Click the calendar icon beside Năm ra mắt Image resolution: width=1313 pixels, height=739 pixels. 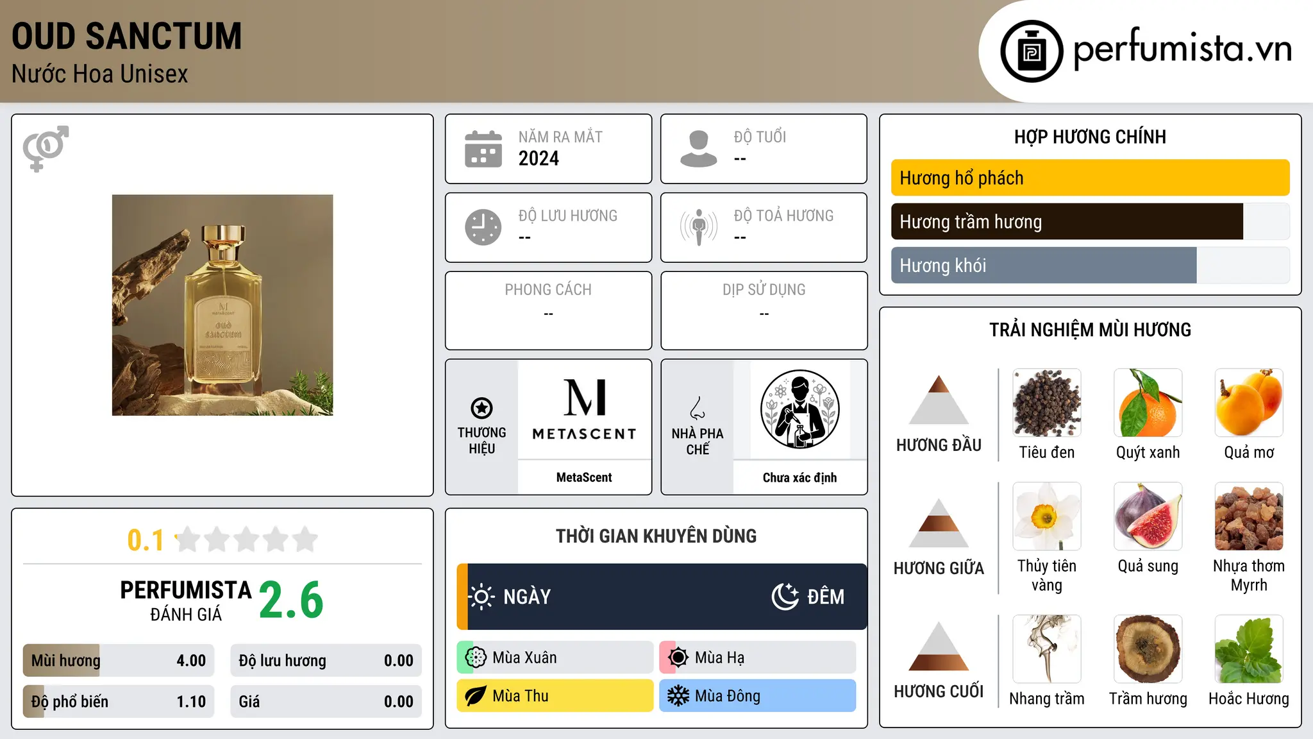pos(483,149)
